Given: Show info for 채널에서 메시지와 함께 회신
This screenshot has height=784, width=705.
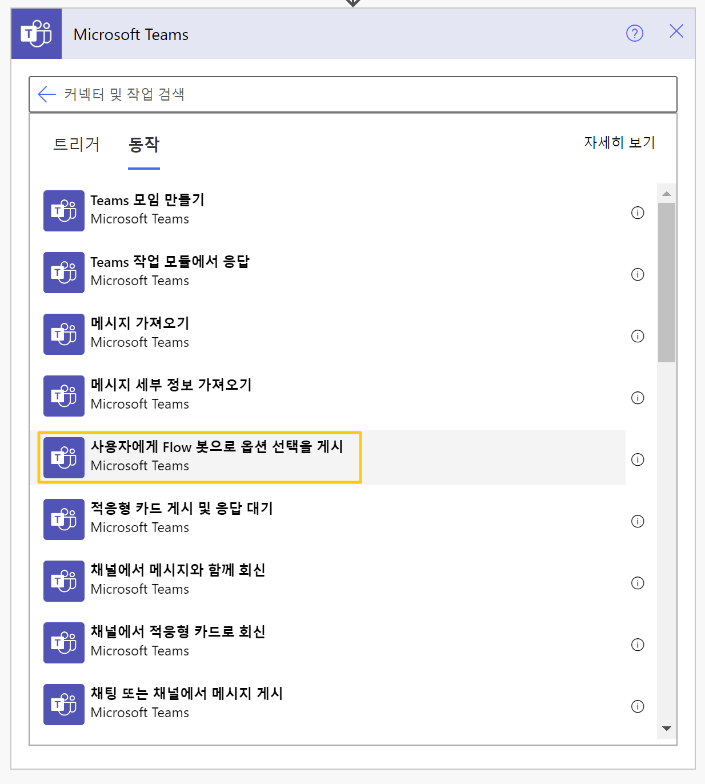Looking at the screenshot, I should pyautogui.click(x=638, y=583).
